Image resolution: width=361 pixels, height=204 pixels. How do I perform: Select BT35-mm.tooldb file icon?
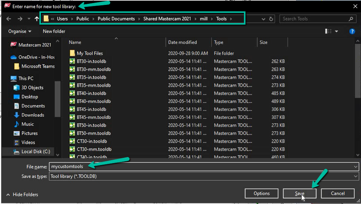click(x=72, y=85)
